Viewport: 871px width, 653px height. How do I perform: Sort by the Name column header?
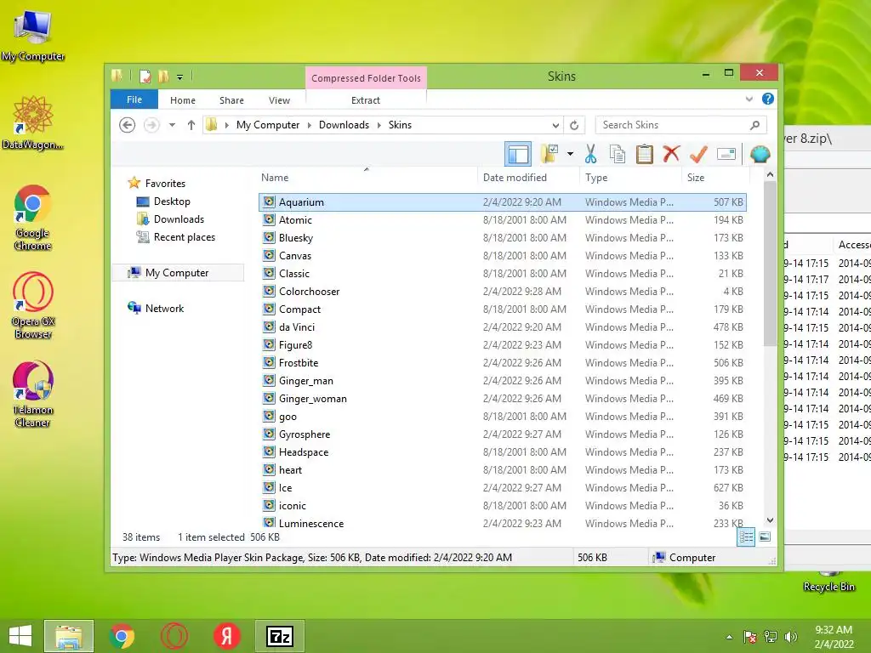tap(367, 178)
